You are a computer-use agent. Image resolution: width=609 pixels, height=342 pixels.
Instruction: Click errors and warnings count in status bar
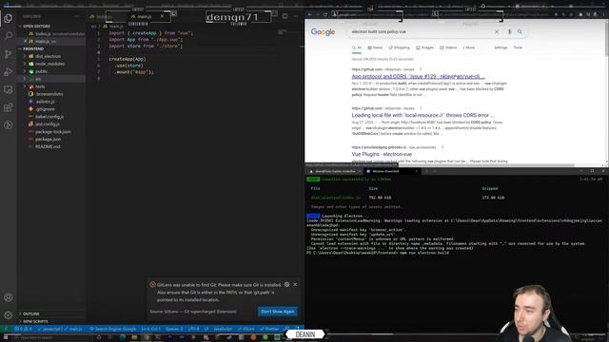pos(23,329)
